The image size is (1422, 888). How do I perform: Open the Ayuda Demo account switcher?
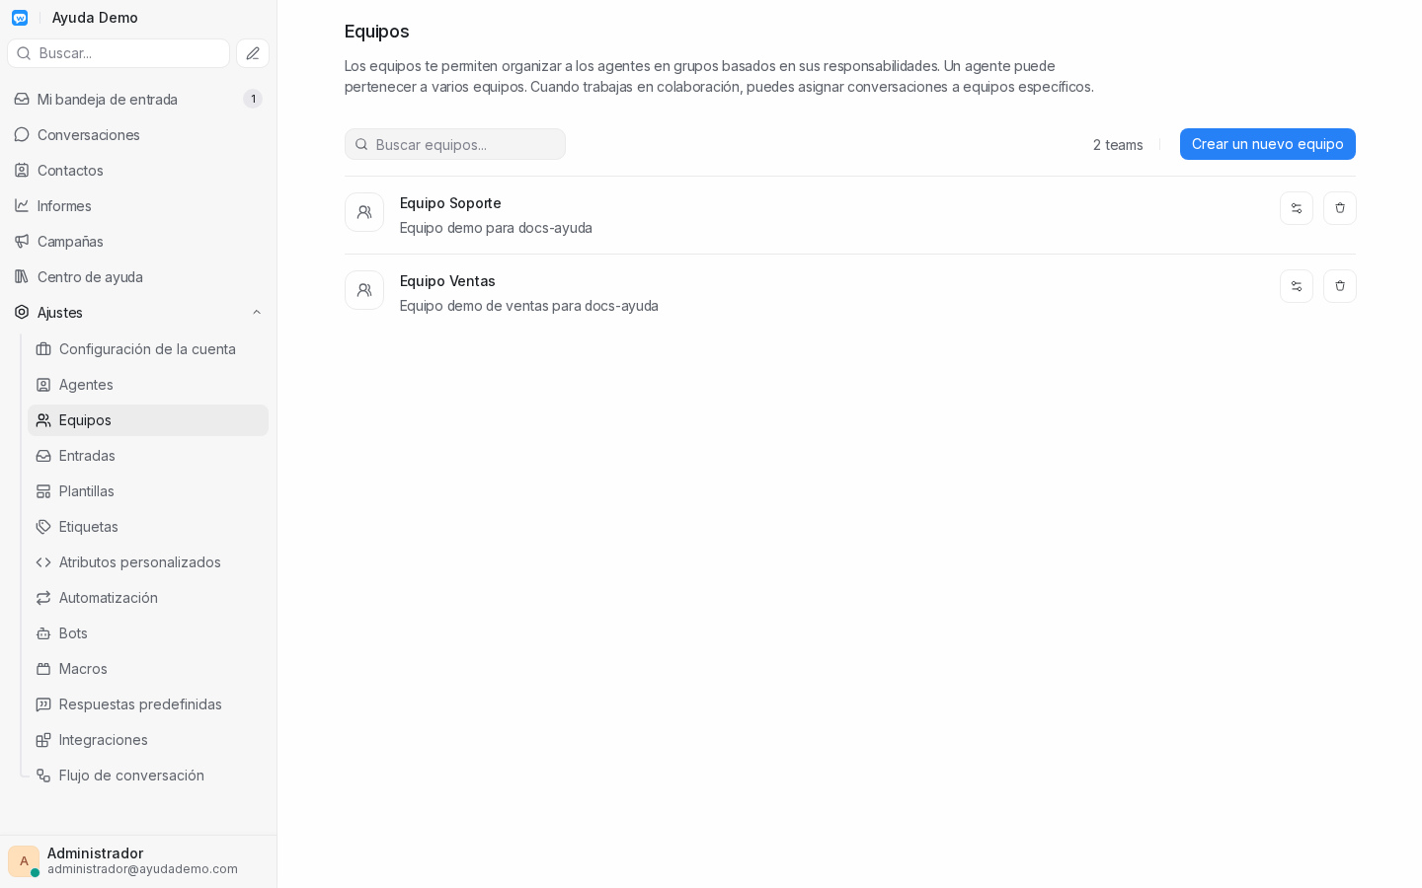(95, 18)
